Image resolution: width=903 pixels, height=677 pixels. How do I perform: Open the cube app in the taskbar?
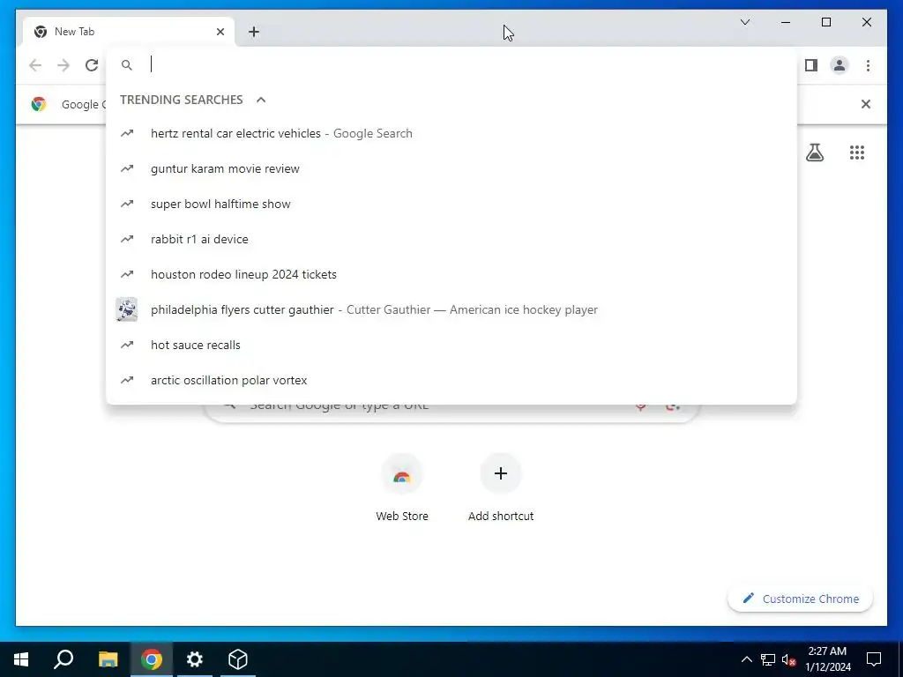[x=238, y=659]
